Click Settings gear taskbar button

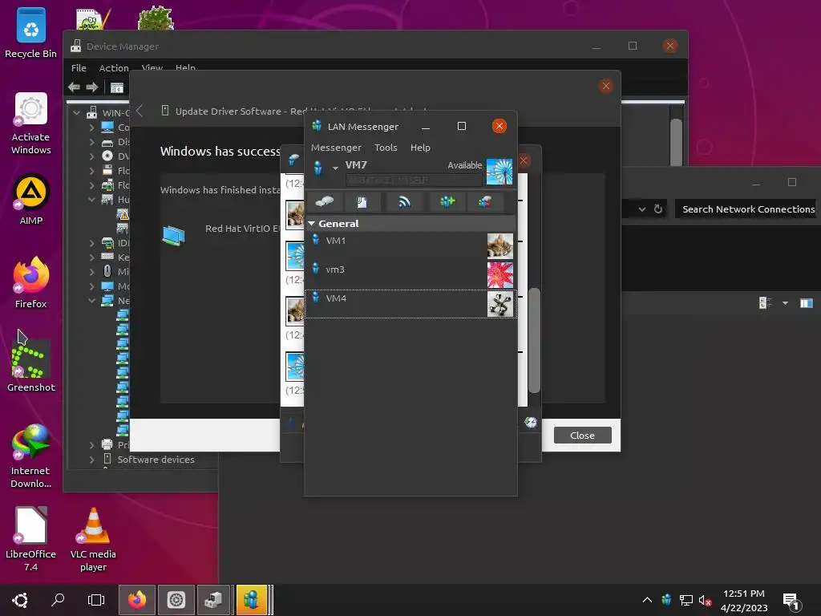(x=176, y=600)
